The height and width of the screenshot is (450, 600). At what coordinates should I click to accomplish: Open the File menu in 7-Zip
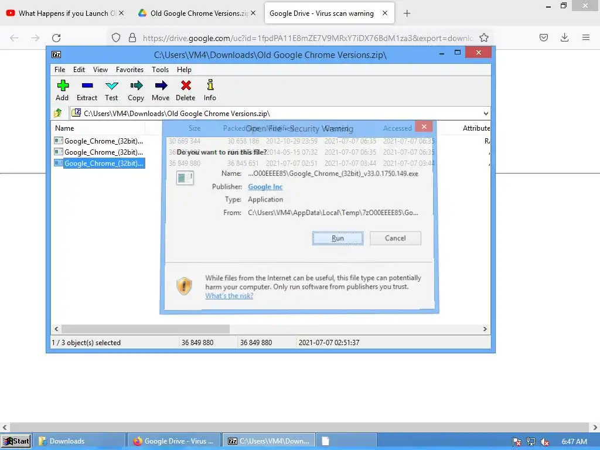pyautogui.click(x=60, y=70)
